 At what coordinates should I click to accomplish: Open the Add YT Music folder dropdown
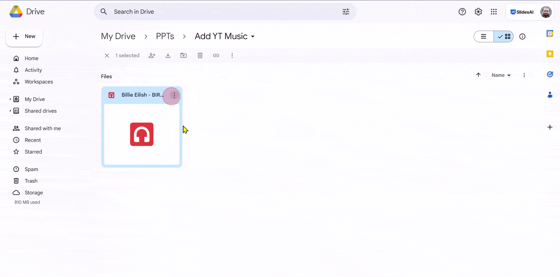coord(253,36)
